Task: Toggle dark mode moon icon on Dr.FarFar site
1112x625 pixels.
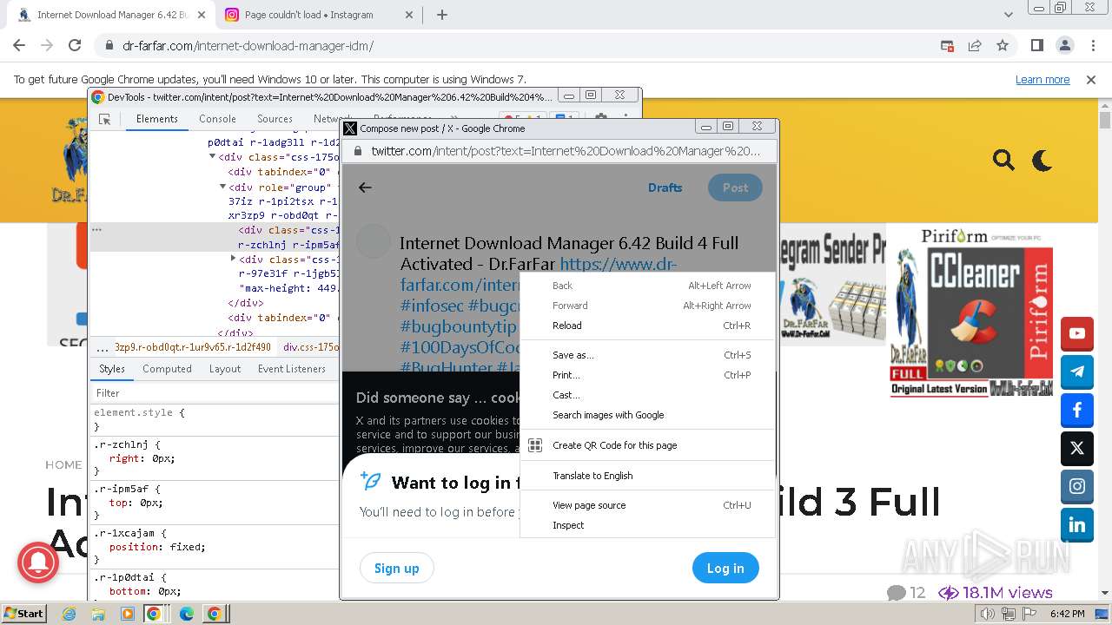Action: (x=1042, y=160)
